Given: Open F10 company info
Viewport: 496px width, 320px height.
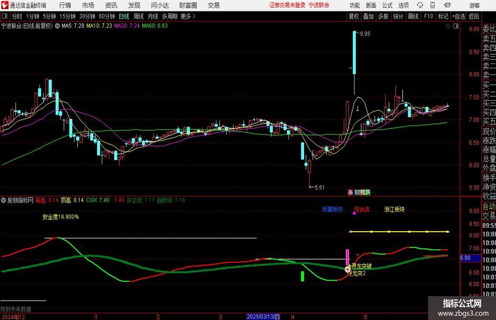Looking at the screenshot, I should [429, 16].
